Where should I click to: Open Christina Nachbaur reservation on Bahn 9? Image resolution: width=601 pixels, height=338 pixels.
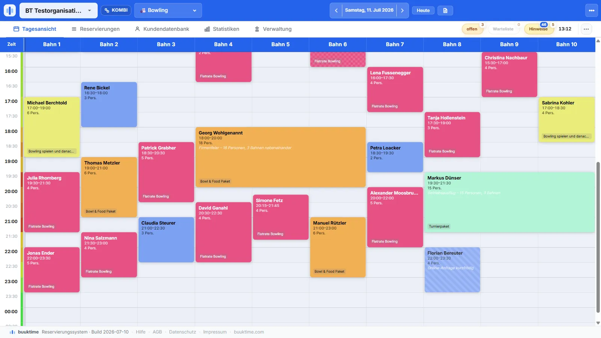pos(509,74)
